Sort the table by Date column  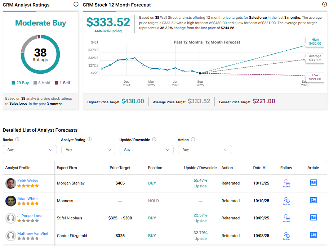coord(259,168)
